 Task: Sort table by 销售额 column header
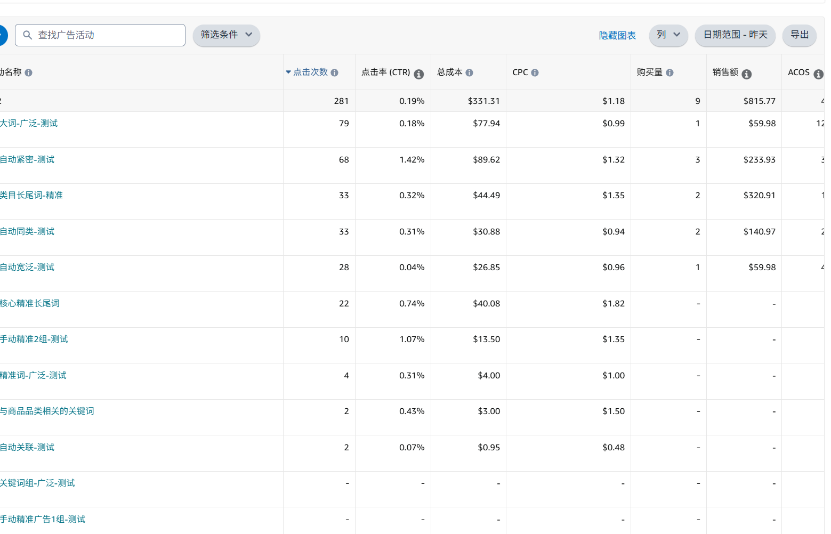pyautogui.click(x=725, y=72)
